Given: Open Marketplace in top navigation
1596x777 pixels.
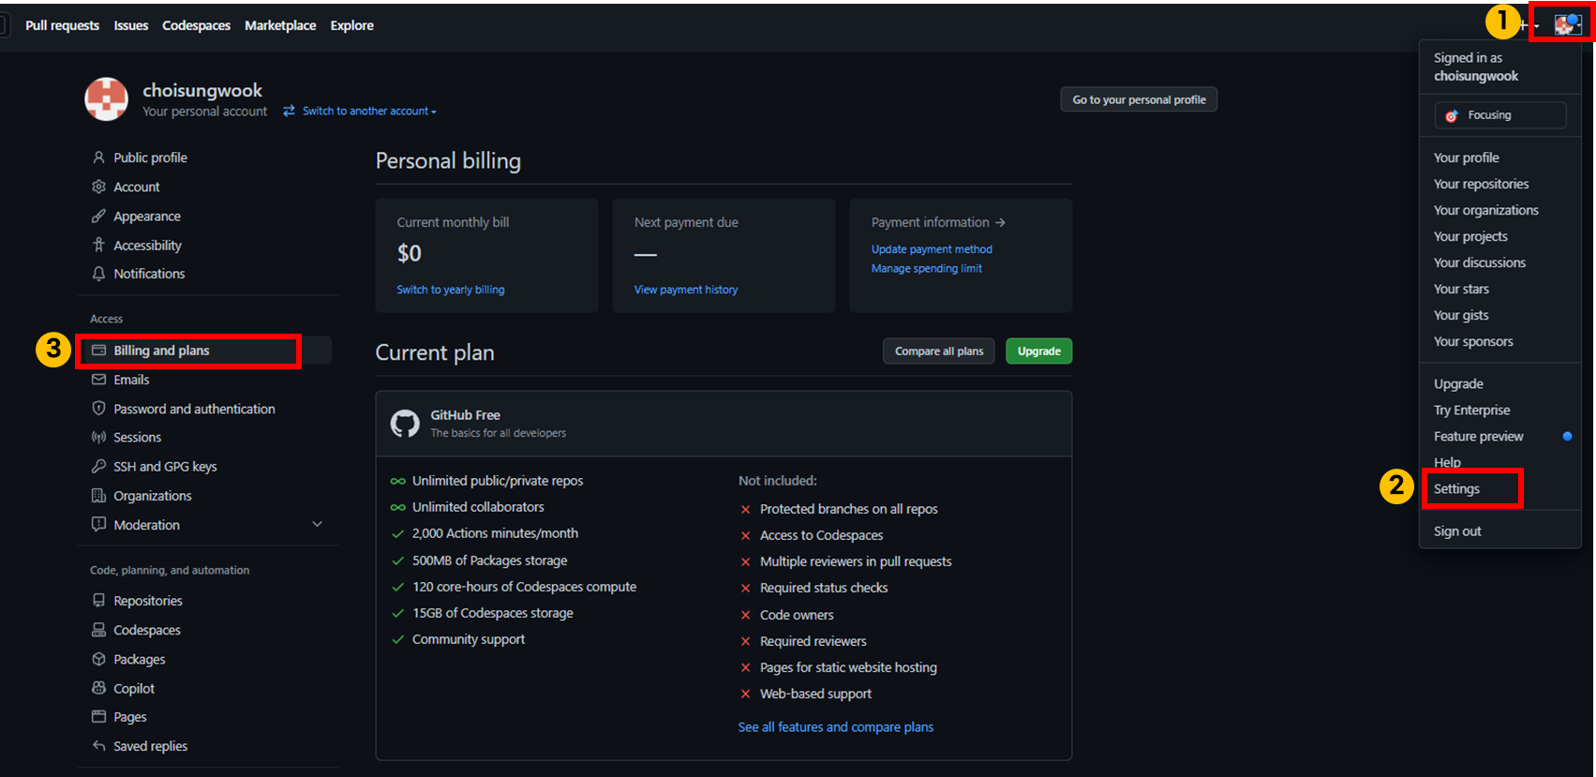Looking at the screenshot, I should pos(280,25).
